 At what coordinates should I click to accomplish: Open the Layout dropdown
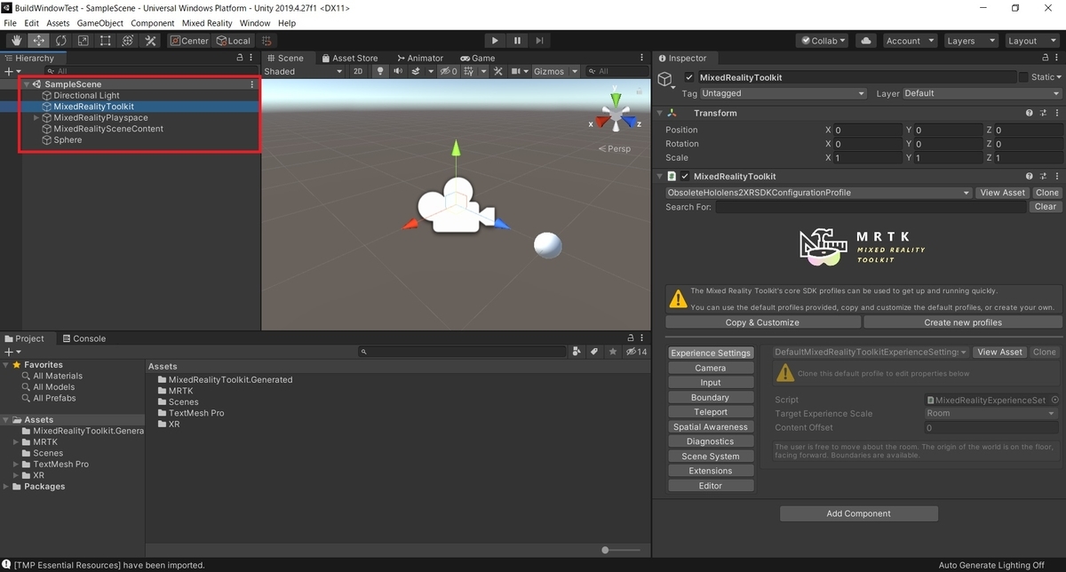(x=1030, y=41)
